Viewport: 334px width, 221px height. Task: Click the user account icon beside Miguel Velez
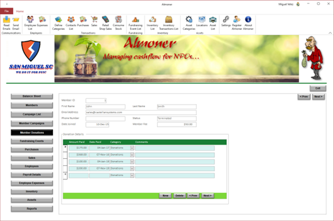click(298, 4)
